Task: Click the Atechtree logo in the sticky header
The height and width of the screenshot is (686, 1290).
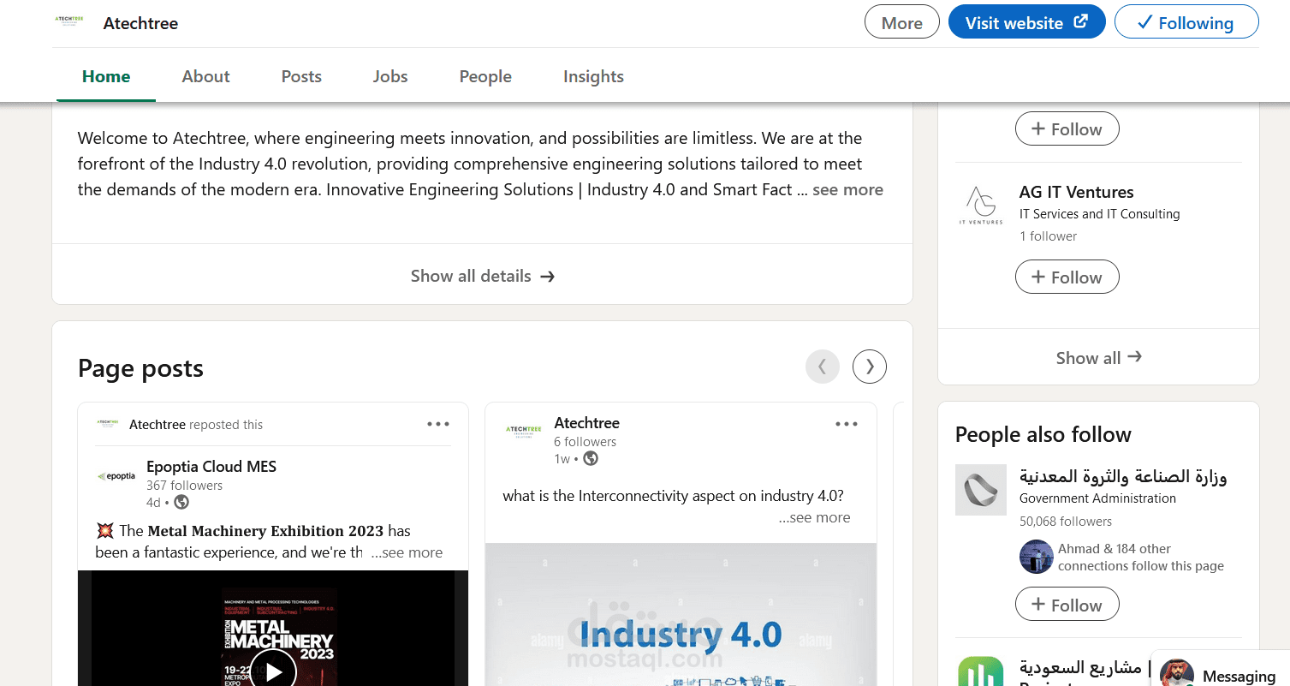Action: [x=68, y=22]
